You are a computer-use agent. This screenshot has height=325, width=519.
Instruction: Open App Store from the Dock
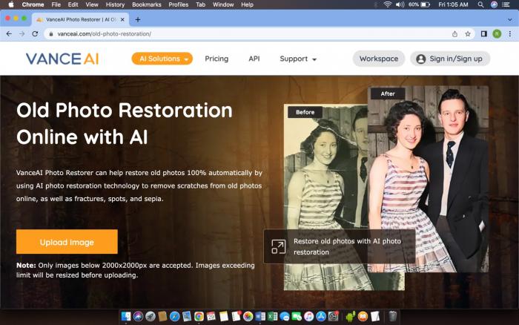[321, 317]
